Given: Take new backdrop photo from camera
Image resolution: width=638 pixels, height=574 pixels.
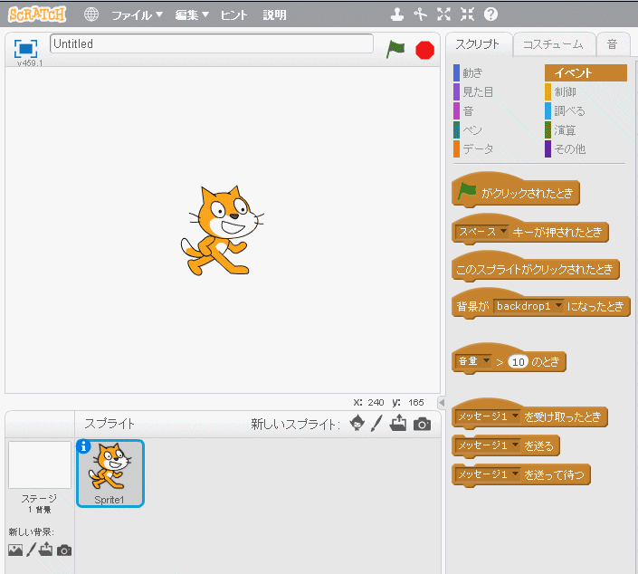Looking at the screenshot, I should 64,550.
